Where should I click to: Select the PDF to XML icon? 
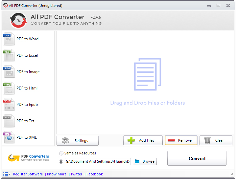click(x=9, y=137)
